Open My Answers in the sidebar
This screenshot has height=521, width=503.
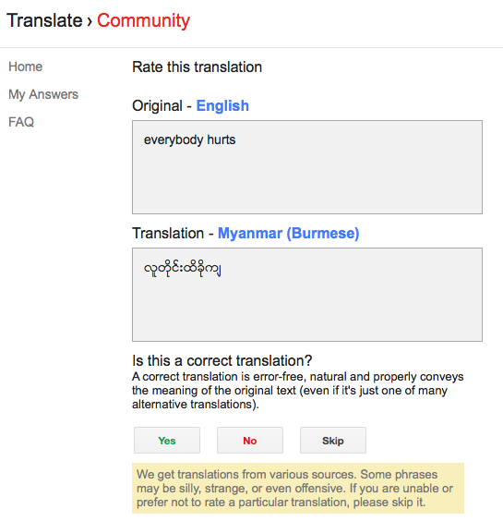tap(43, 95)
